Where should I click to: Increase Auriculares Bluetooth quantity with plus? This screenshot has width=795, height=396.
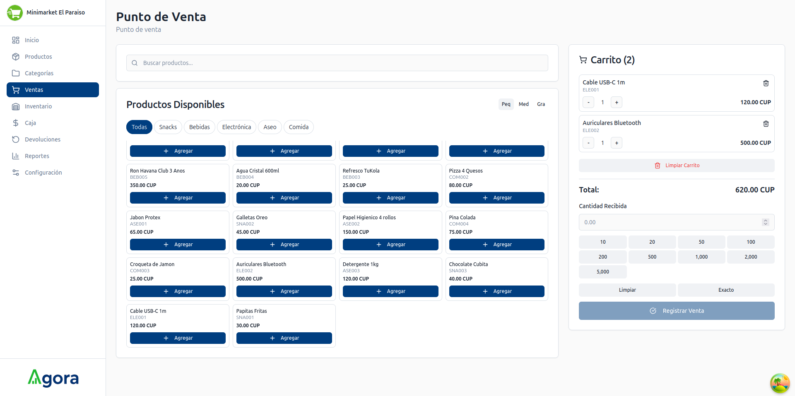click(617, 143)
